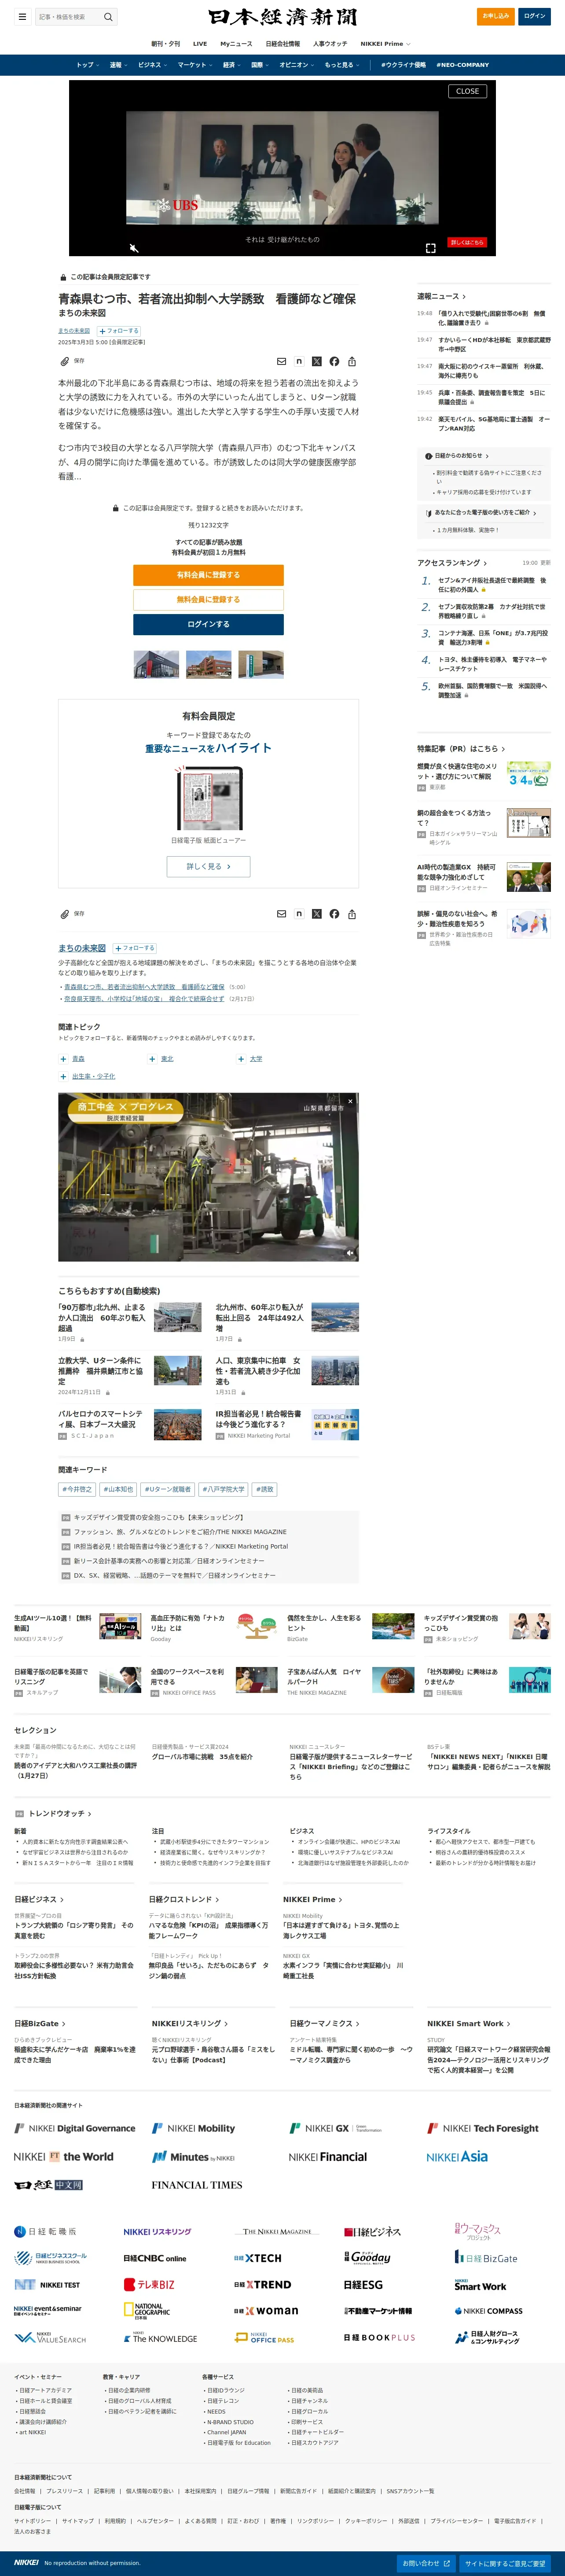The width and height of the screenshot is (565, 2576).
Task: Open the NIKKEI Prime dropdown in header
Action: 385,44
